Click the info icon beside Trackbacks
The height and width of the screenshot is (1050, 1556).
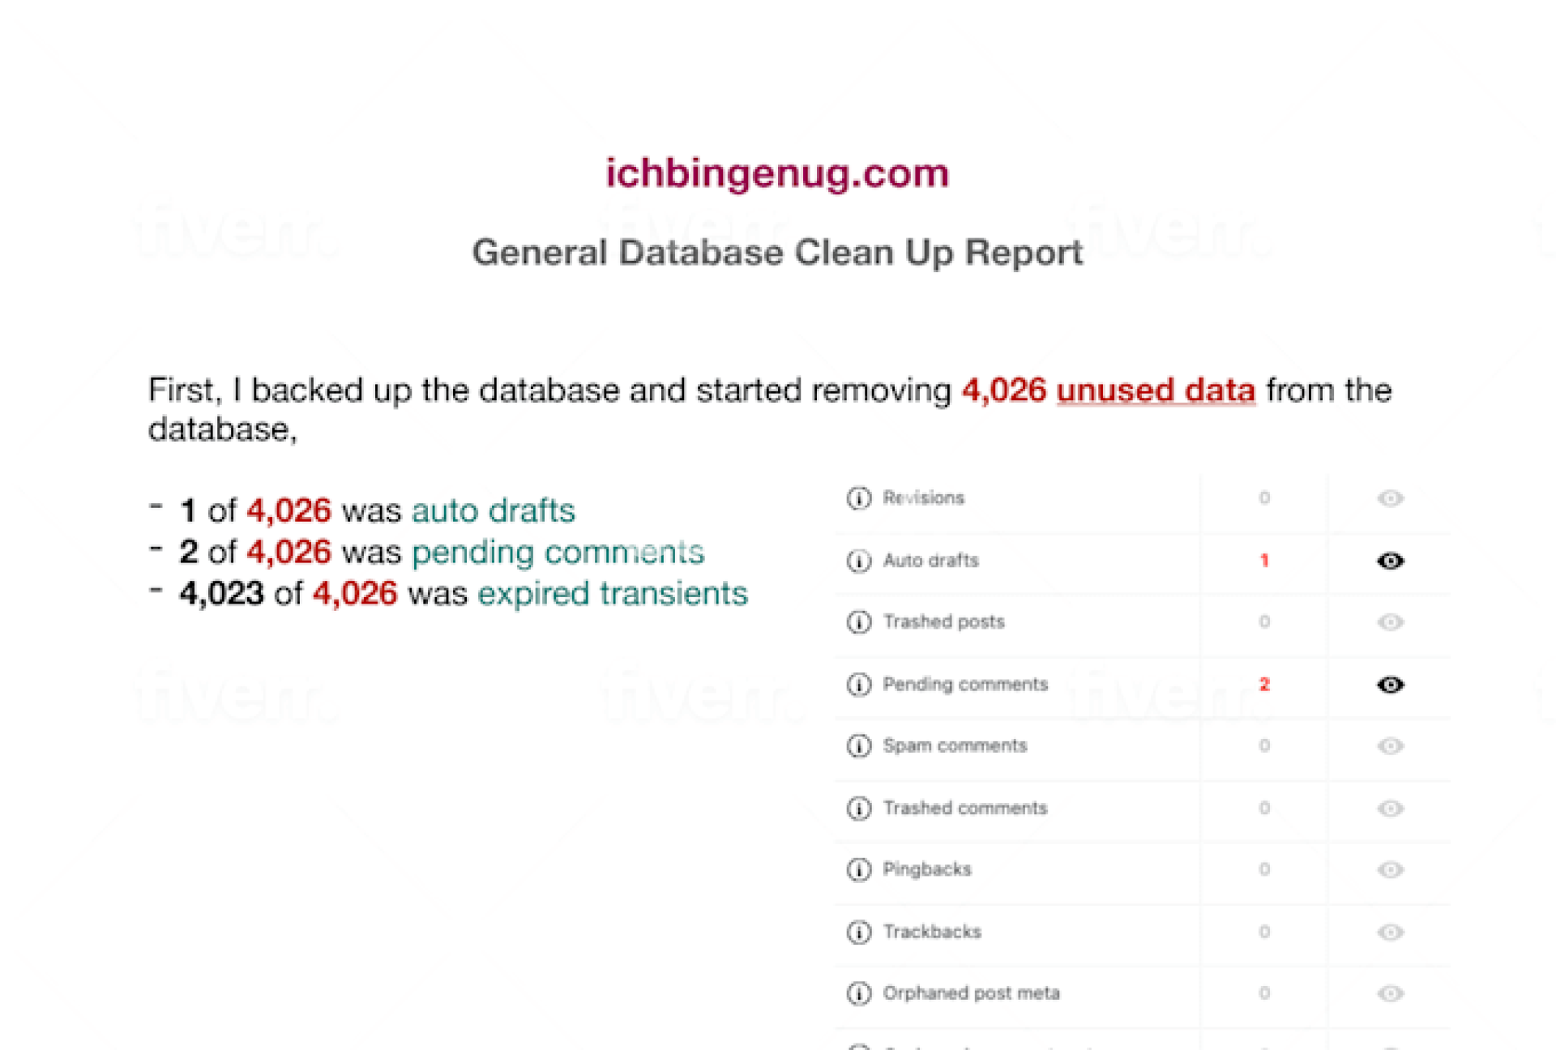tap(858, 932)
